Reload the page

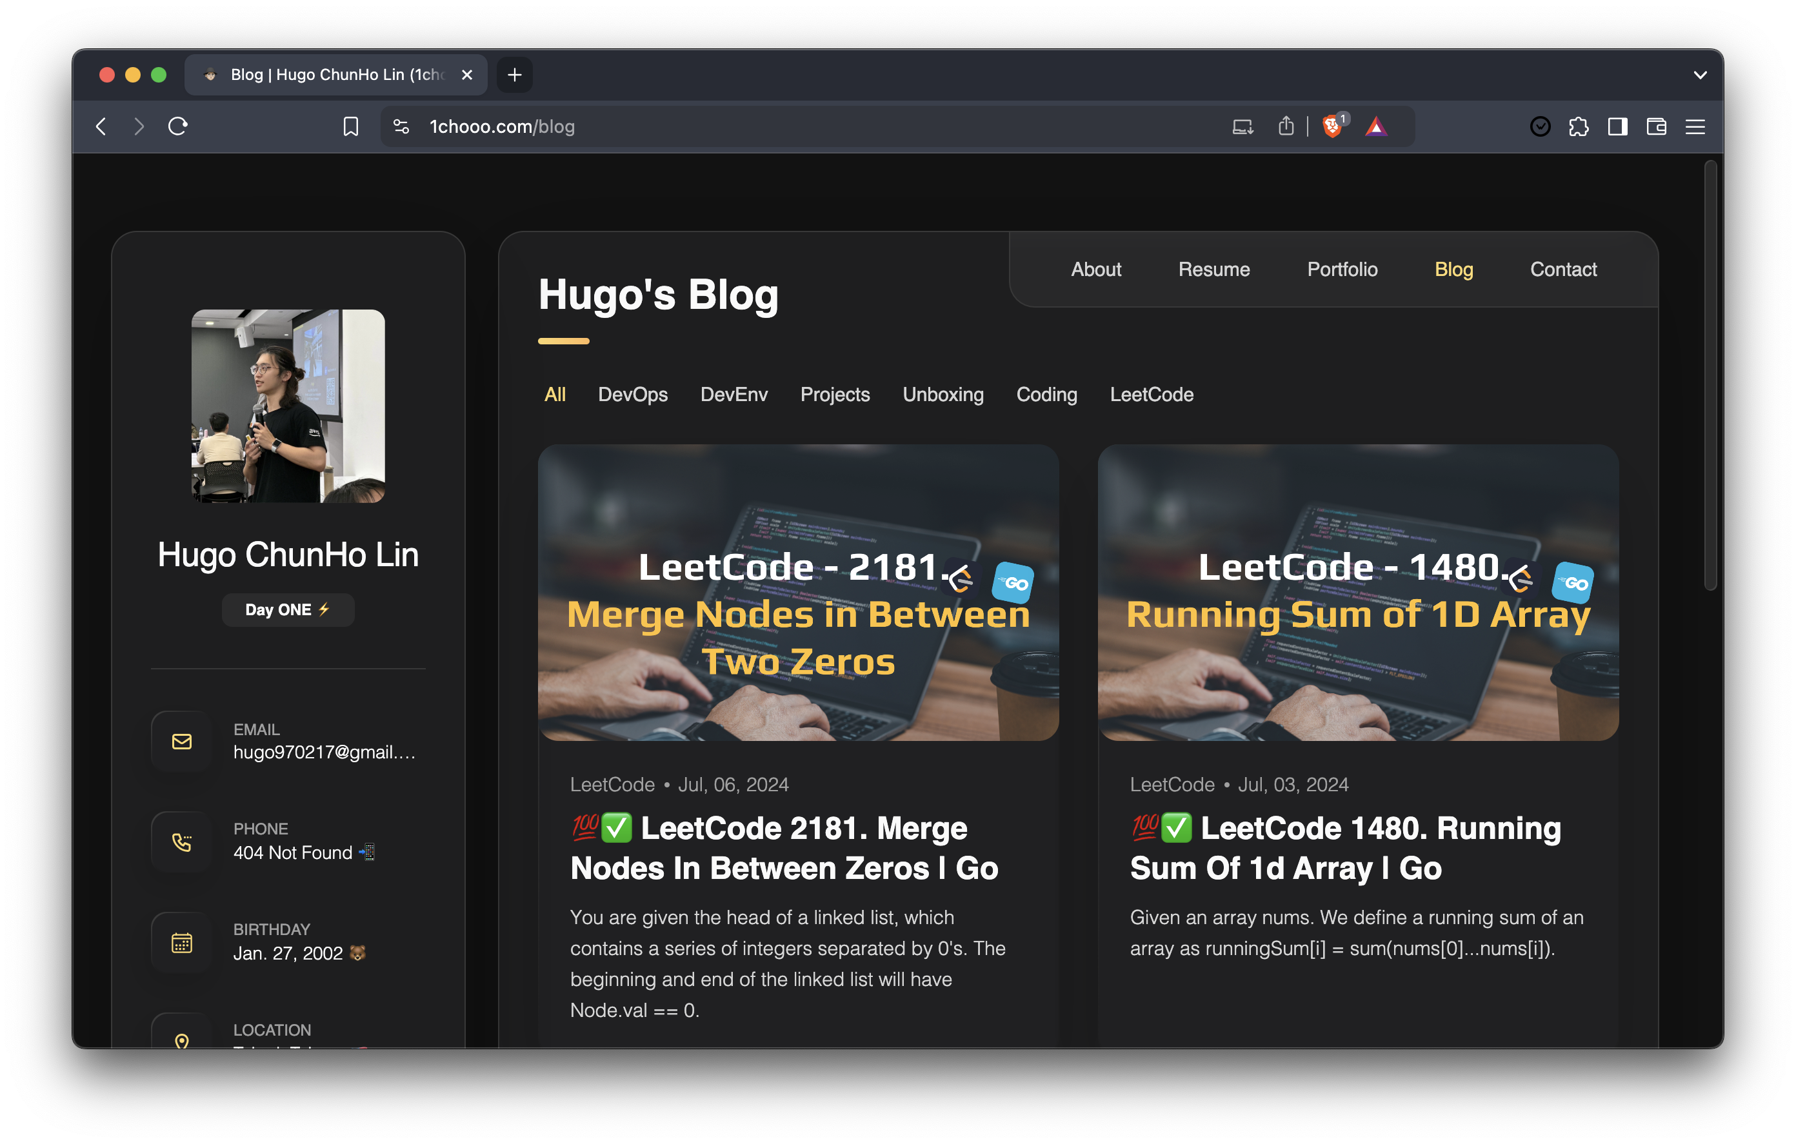[177, 127]
